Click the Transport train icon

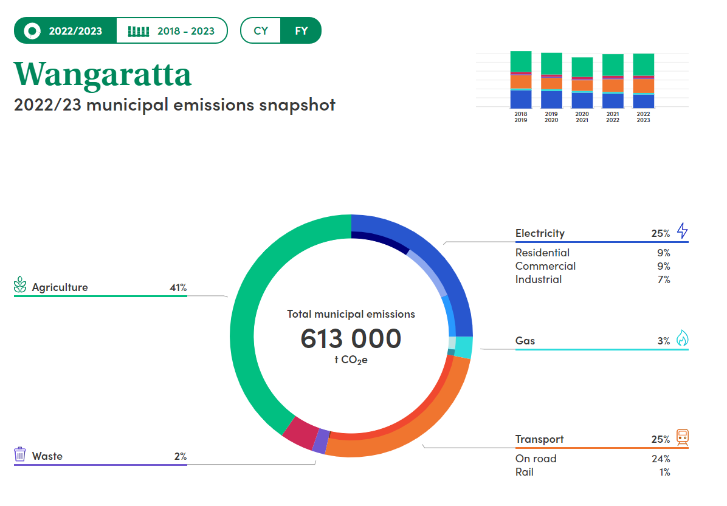coord(682,437)
